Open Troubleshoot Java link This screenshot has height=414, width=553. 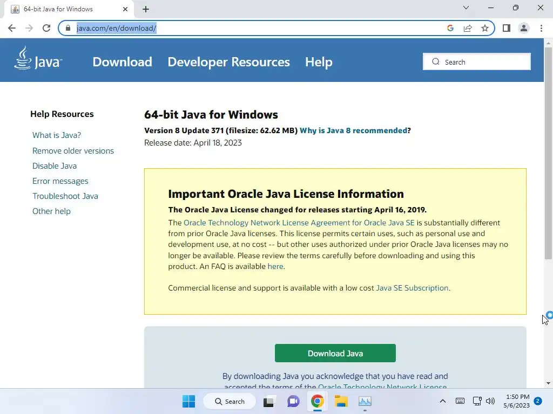click(65, 196)
